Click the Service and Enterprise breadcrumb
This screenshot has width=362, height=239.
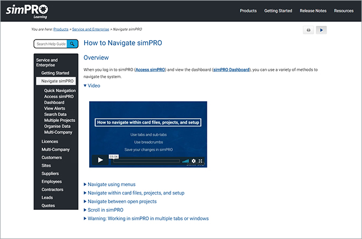pos(90,29)
